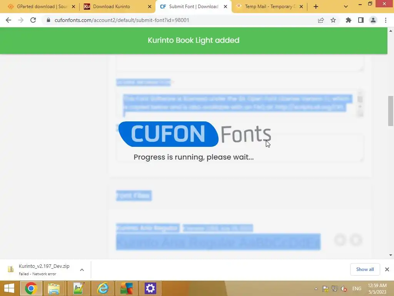Open the purple gear settings taskbar icon
The width and height of the screenshot is (394, 296).
(x=150, y=288)
